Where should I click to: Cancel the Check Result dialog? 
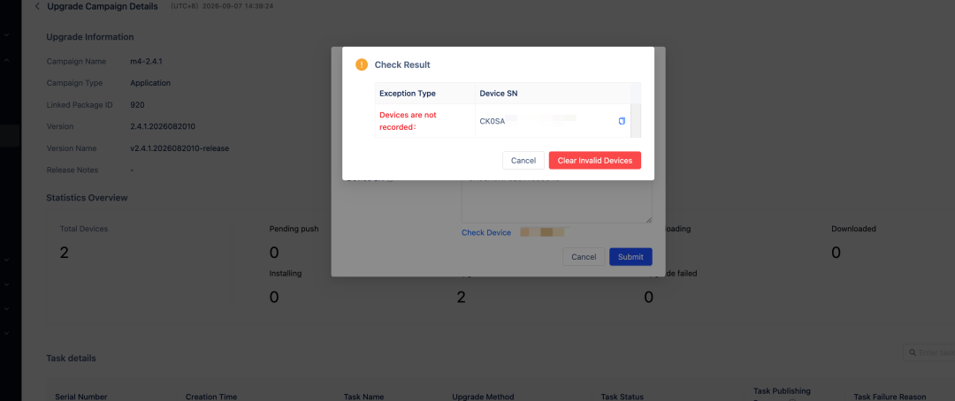(523, 161)
